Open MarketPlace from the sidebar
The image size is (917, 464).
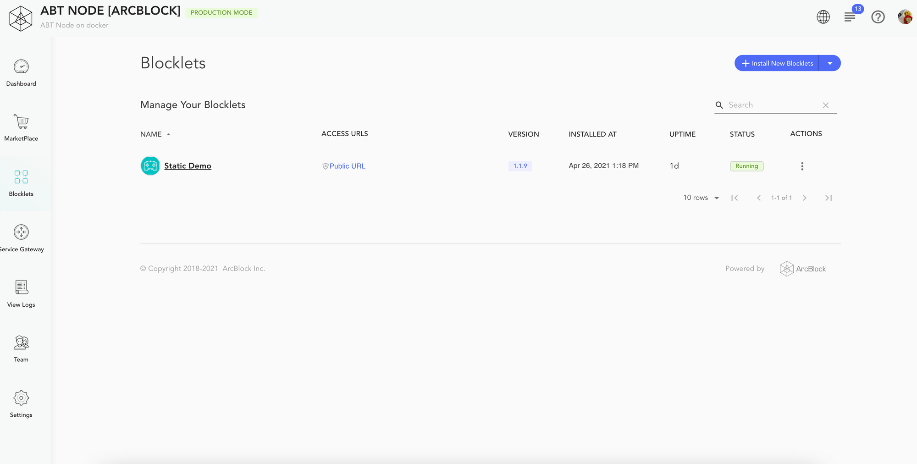pos(21,128)
